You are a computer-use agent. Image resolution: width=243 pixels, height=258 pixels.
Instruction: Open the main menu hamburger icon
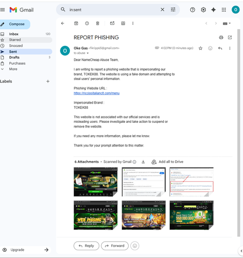[3, 10]
